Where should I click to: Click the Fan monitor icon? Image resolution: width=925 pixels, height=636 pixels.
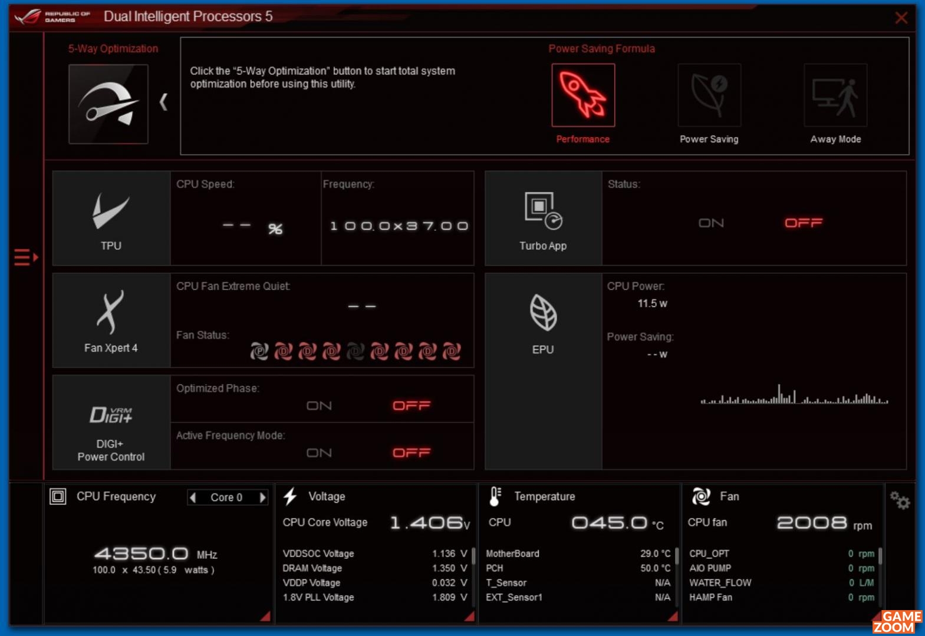point(701,496)
